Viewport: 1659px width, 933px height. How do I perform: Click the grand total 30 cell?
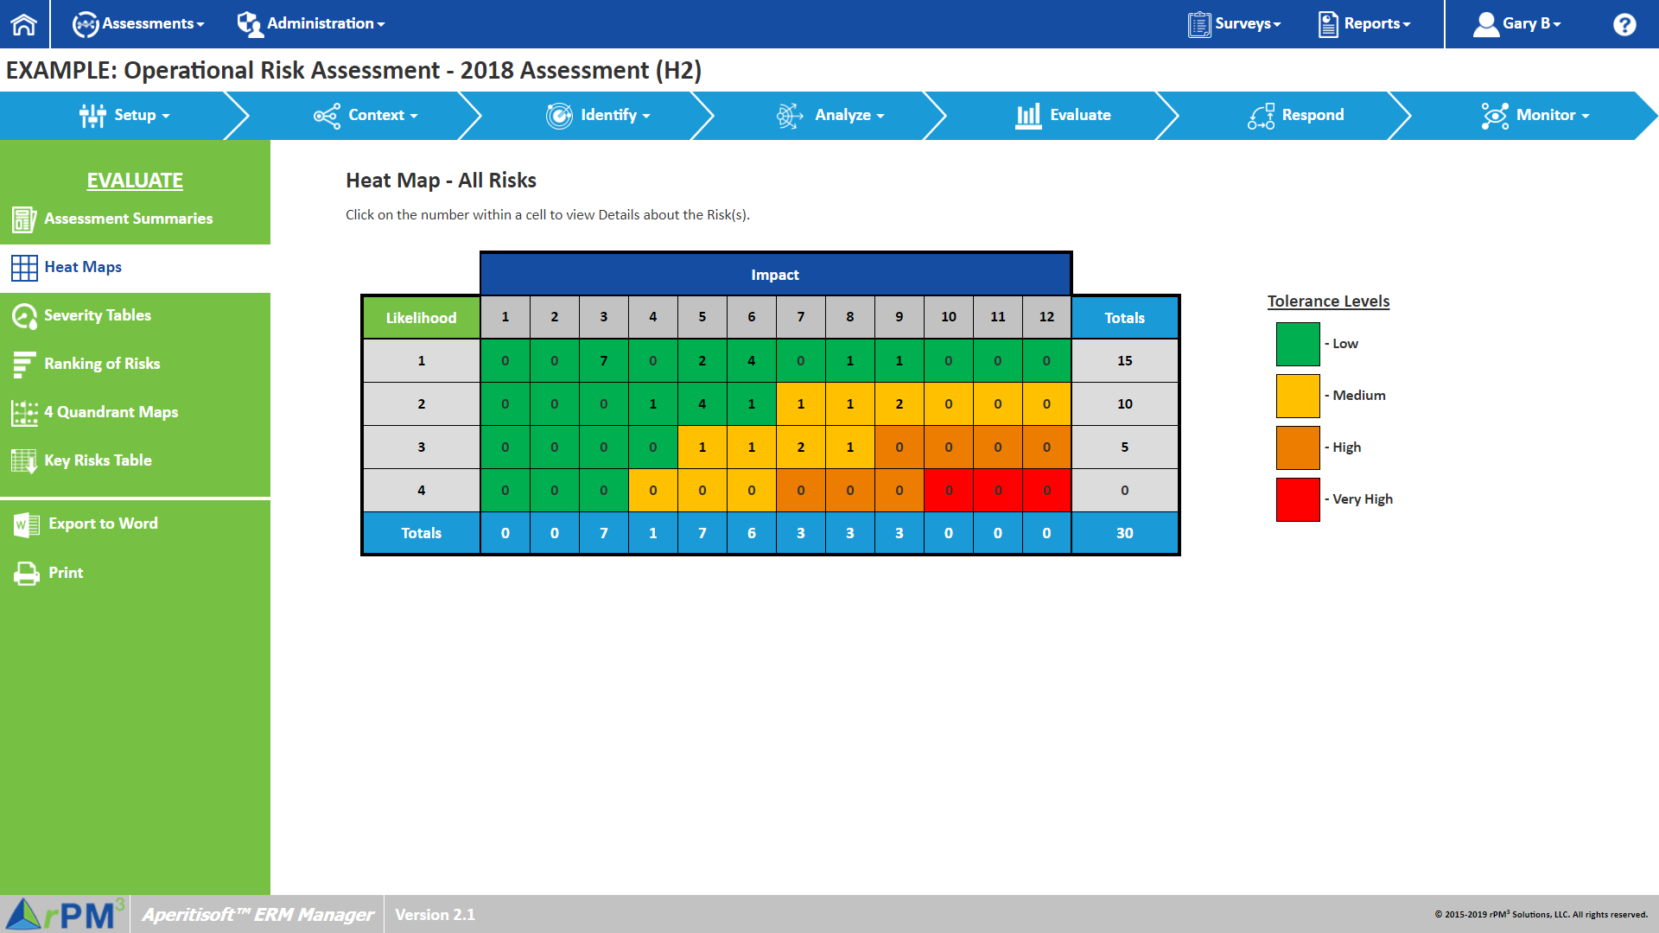1124,533
